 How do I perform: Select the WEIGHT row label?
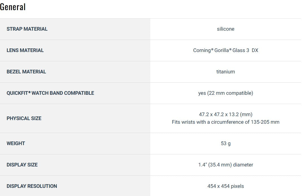click(16, 143)
